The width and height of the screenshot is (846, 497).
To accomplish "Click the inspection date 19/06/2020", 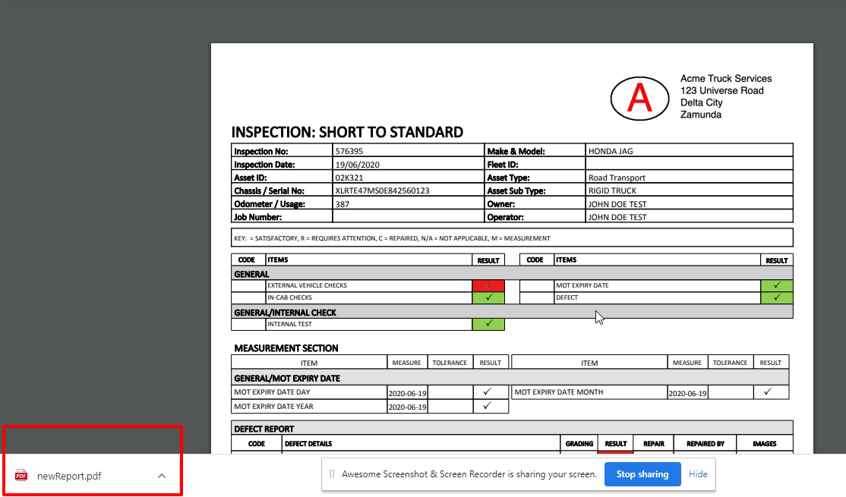I will pyautogui.click(x=357, y=165).
